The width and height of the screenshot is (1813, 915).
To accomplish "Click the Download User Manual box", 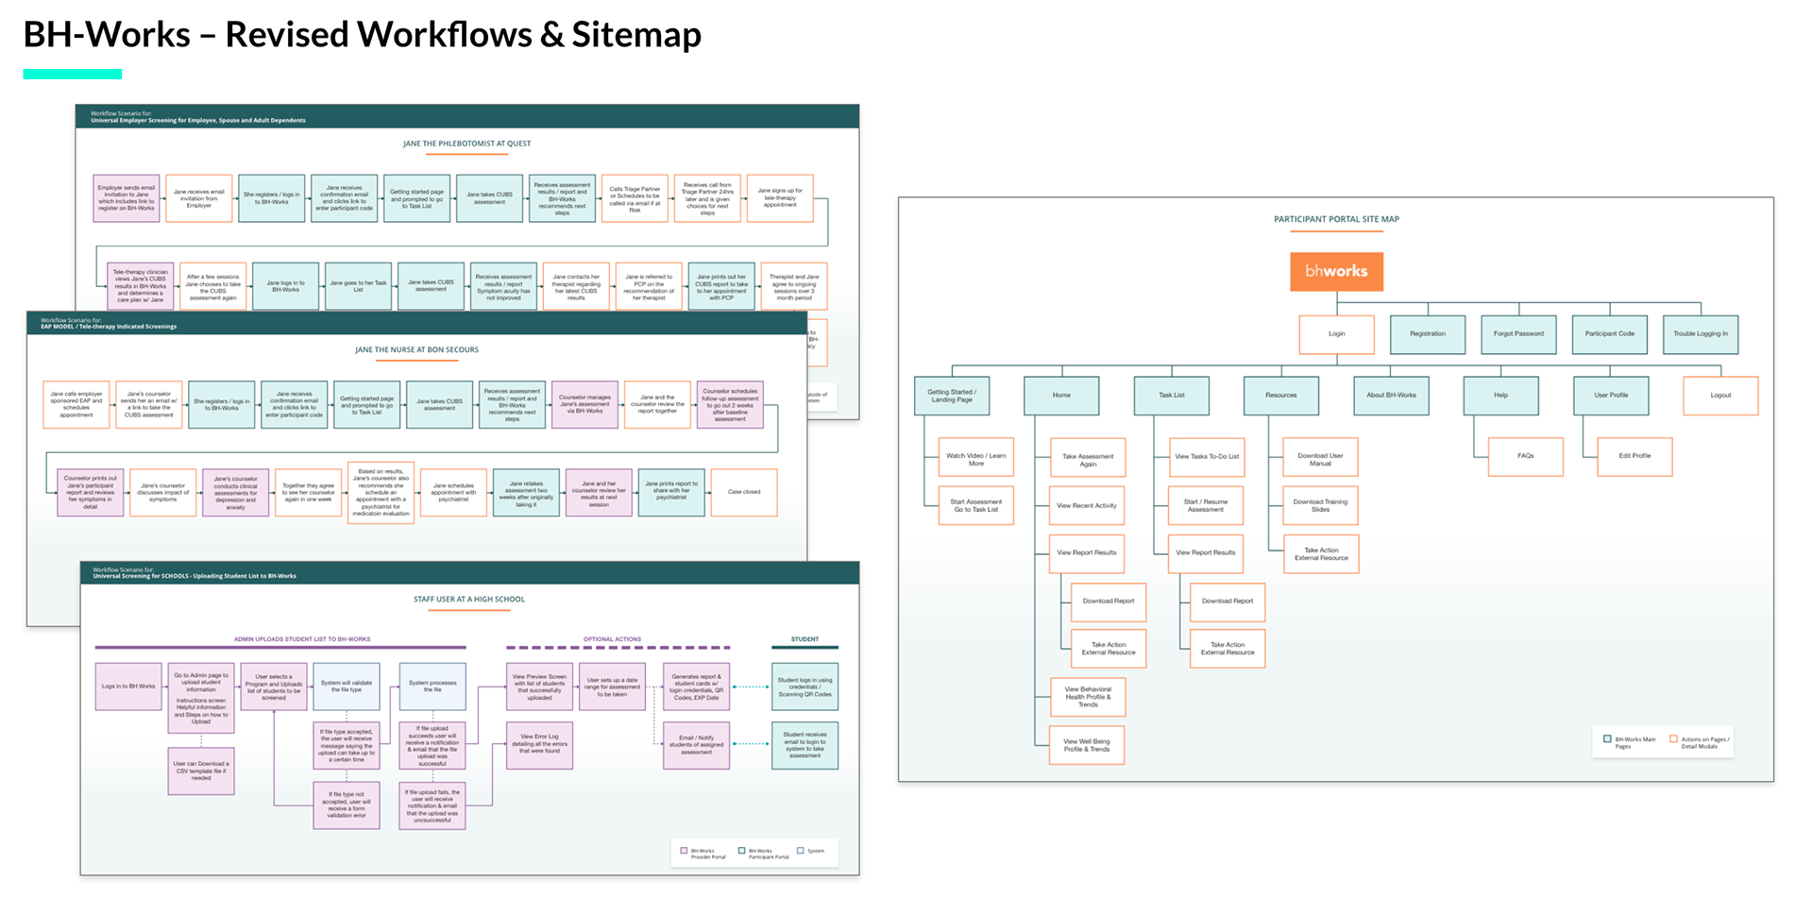I will pos(1320,458).
